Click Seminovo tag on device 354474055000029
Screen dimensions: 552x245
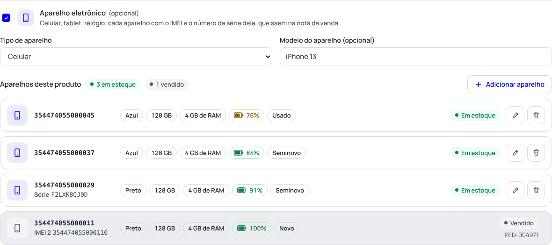click(x=290, y=190)
